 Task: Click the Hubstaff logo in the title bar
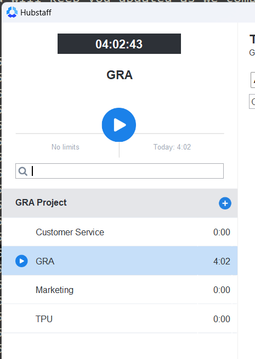point(12,12)
